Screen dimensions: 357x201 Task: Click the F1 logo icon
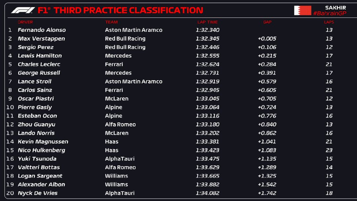click(23, 10)
